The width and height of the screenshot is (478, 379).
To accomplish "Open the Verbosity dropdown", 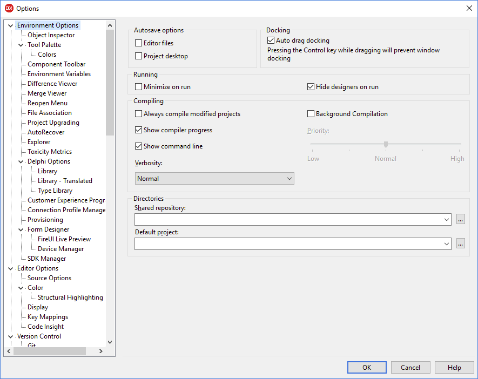I will [214, 179].
